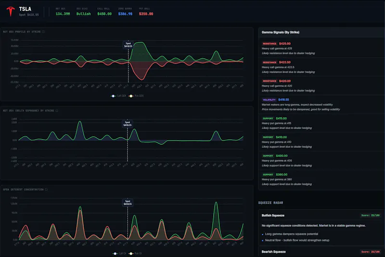Click 'Long gamma dampens squeeze potential' bullet
Viewport: 385px width, 257px height.
click(292, 234)
